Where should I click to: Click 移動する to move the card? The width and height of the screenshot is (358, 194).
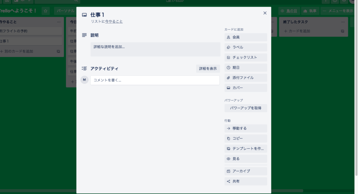pos(246,128)
